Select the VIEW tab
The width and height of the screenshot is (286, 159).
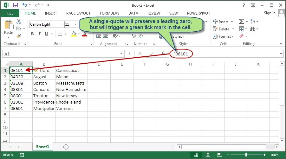(173, 13)
